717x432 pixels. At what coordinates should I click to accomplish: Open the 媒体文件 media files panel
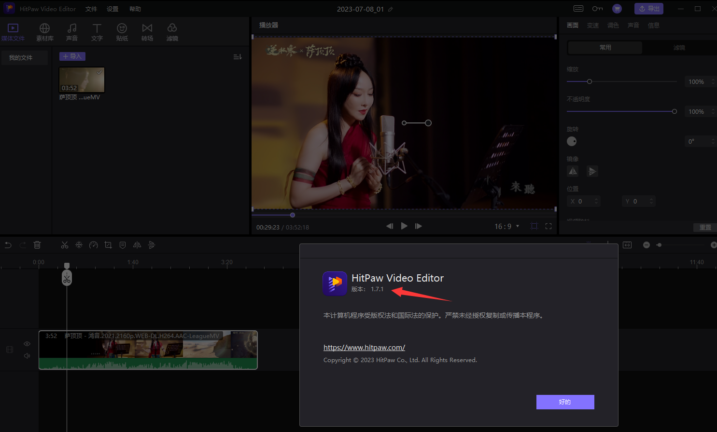13,32
